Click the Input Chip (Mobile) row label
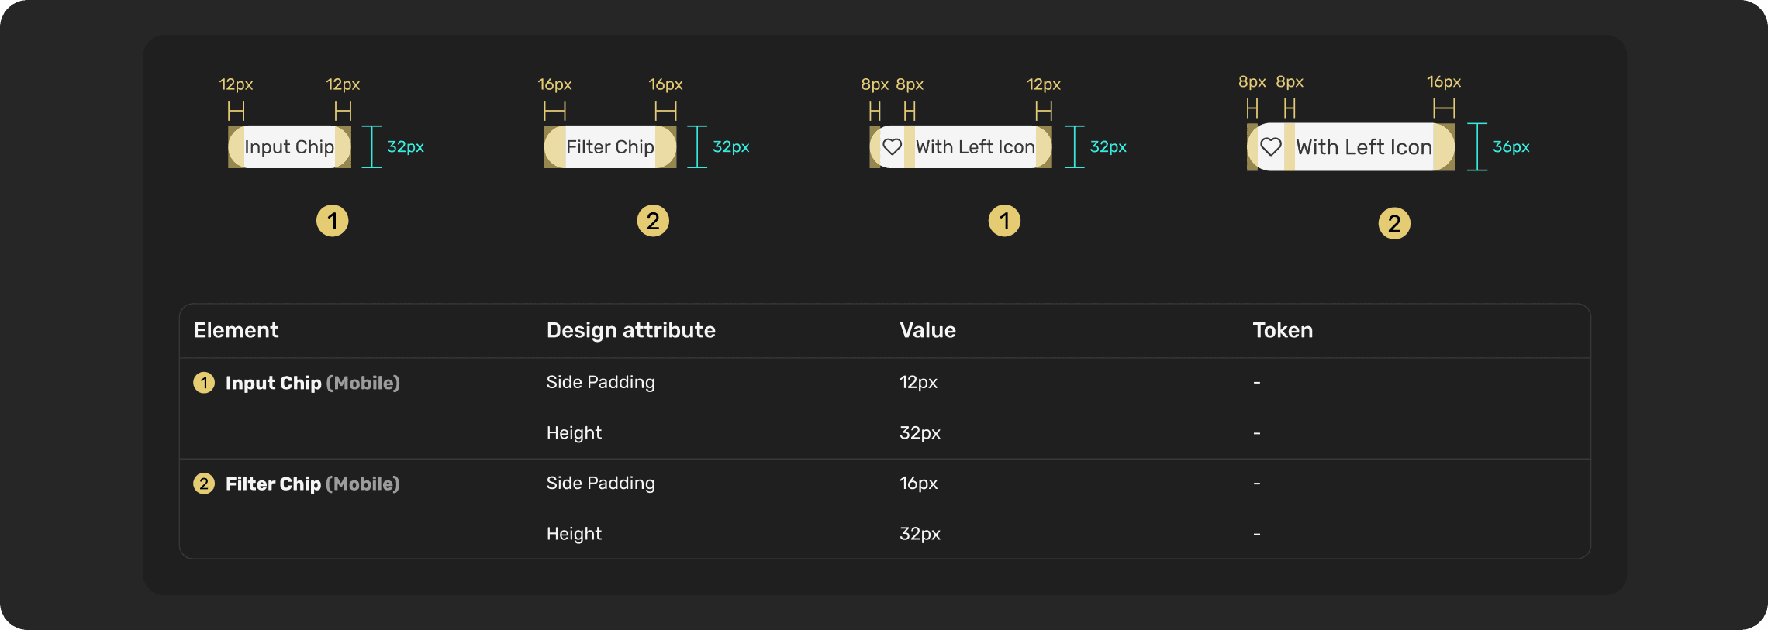This screenshot has width=1768, height=630. pos(313,383)
